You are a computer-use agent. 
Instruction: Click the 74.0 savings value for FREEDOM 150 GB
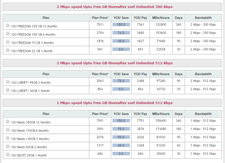pos(121,33)
